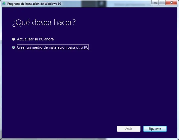Click the disabled maximize button in title bar
Image resolution: width=179 pixels, height=140 pixels.
point(162,2)
